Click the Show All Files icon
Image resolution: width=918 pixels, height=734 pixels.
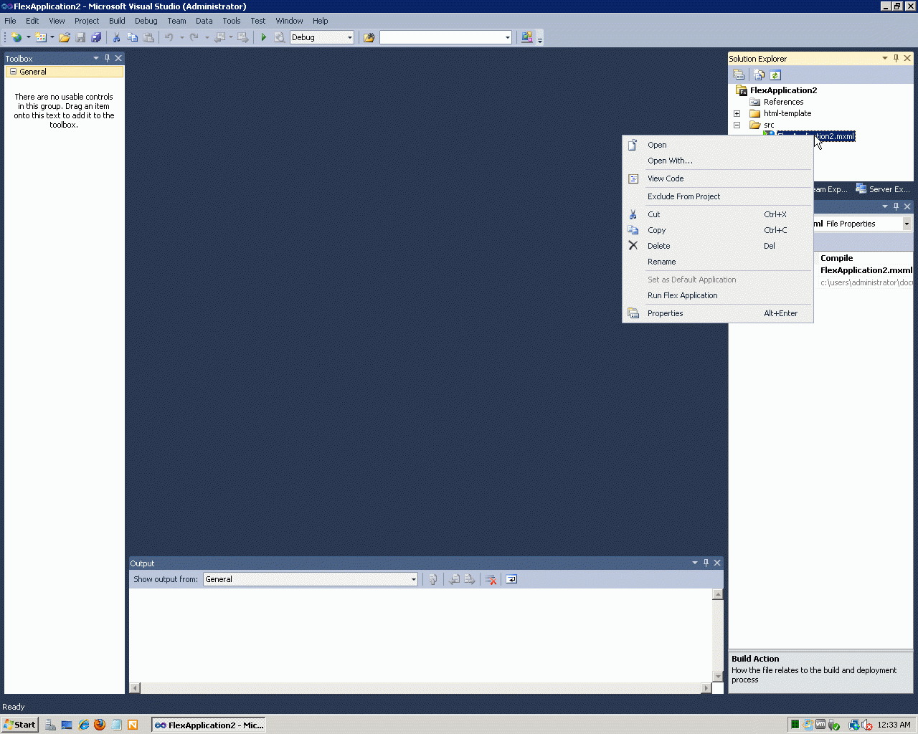[759, 75]
